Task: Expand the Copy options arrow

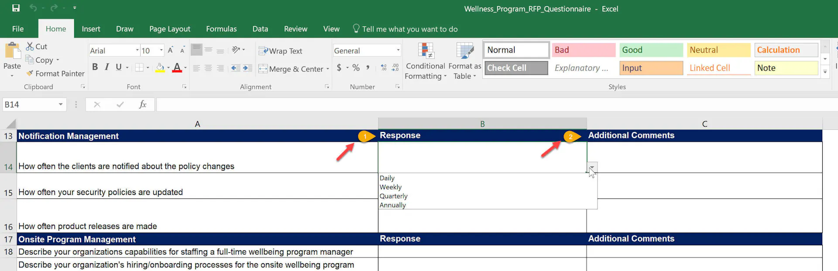Action: [x=58, y=60]
